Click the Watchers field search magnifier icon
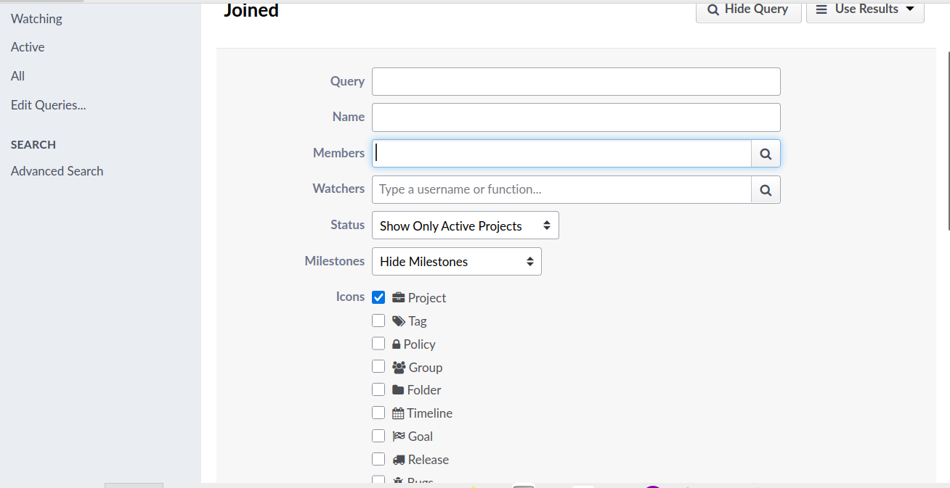Screen dimensions: 950x488 click(x=766, y=190)
